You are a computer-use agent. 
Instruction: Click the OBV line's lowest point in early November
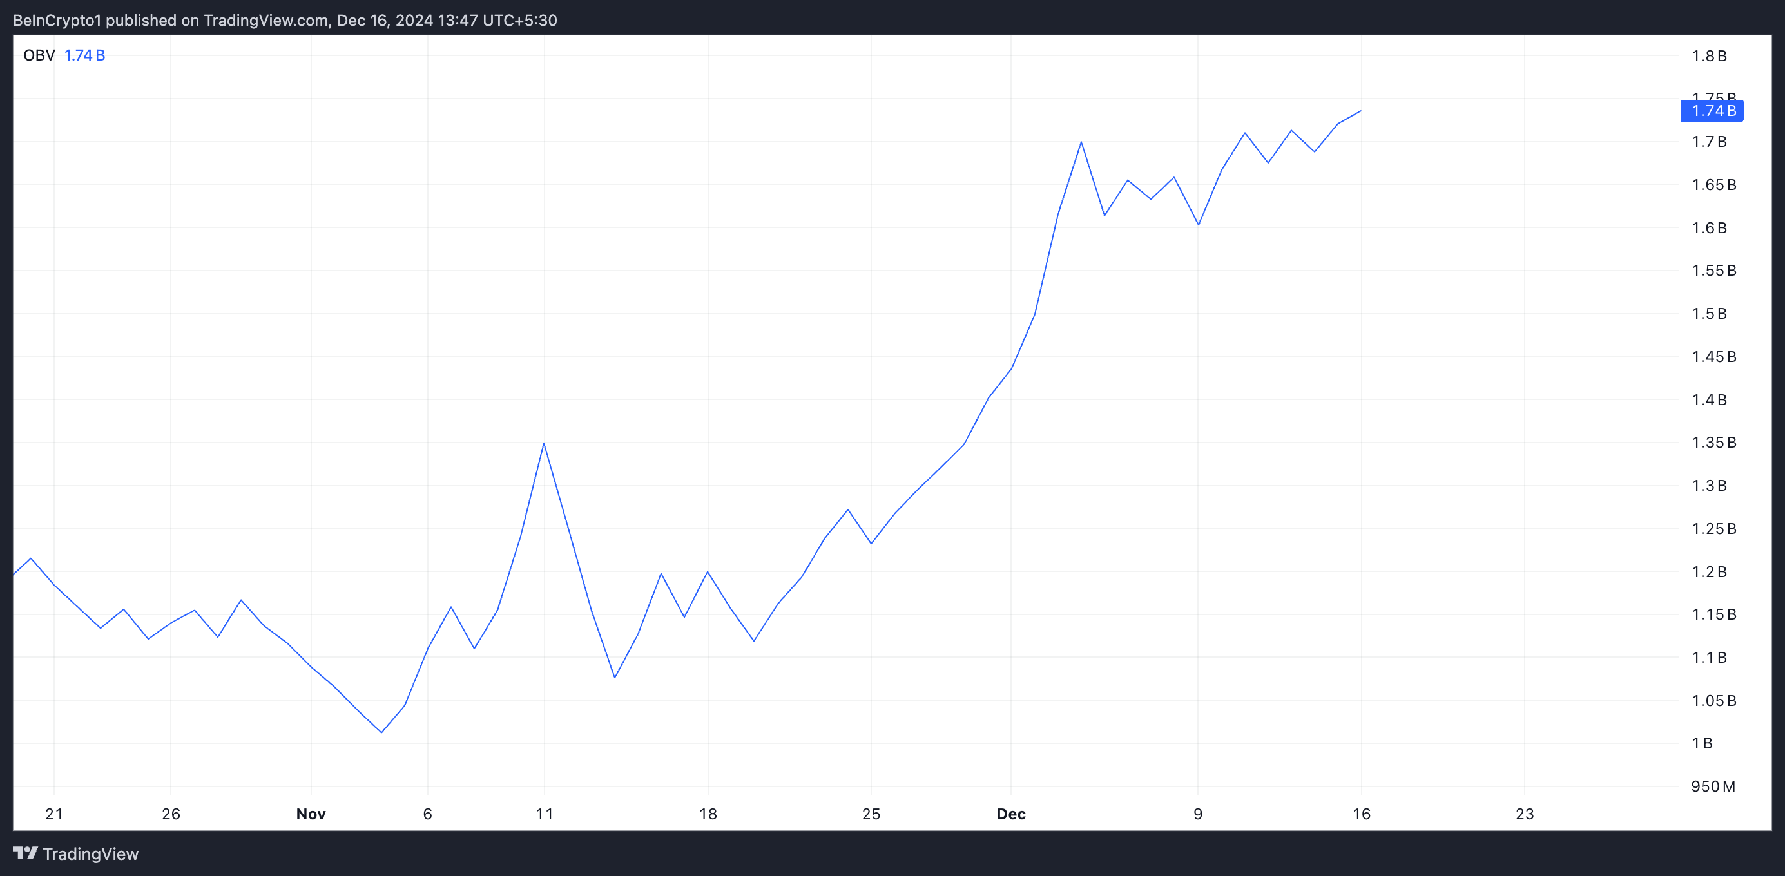click(381, 732)
